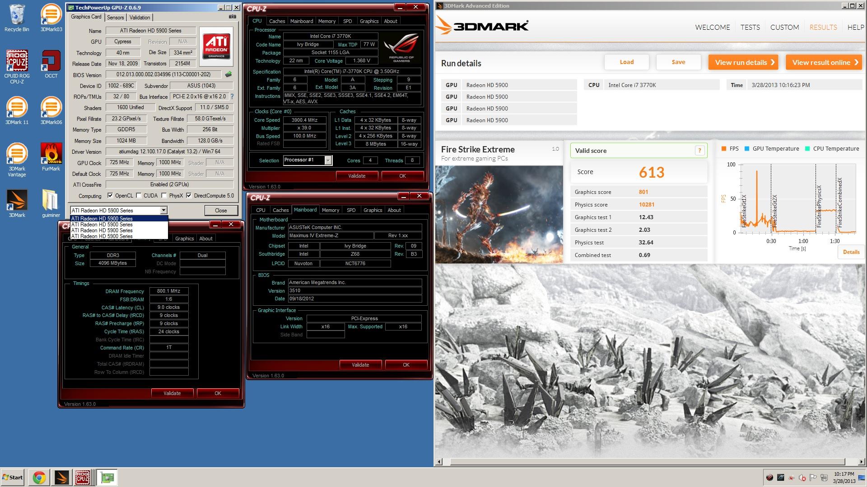Switch to GPU-Z in the taskbar
Screen dimensions: 867x487
tap(107, 478)
